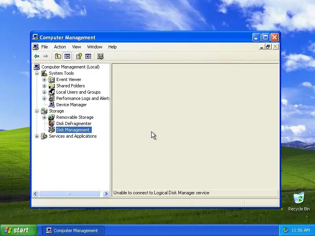Click the 11:56 AM clock
This screenshot has height=236, width=315.
(300, 230)
